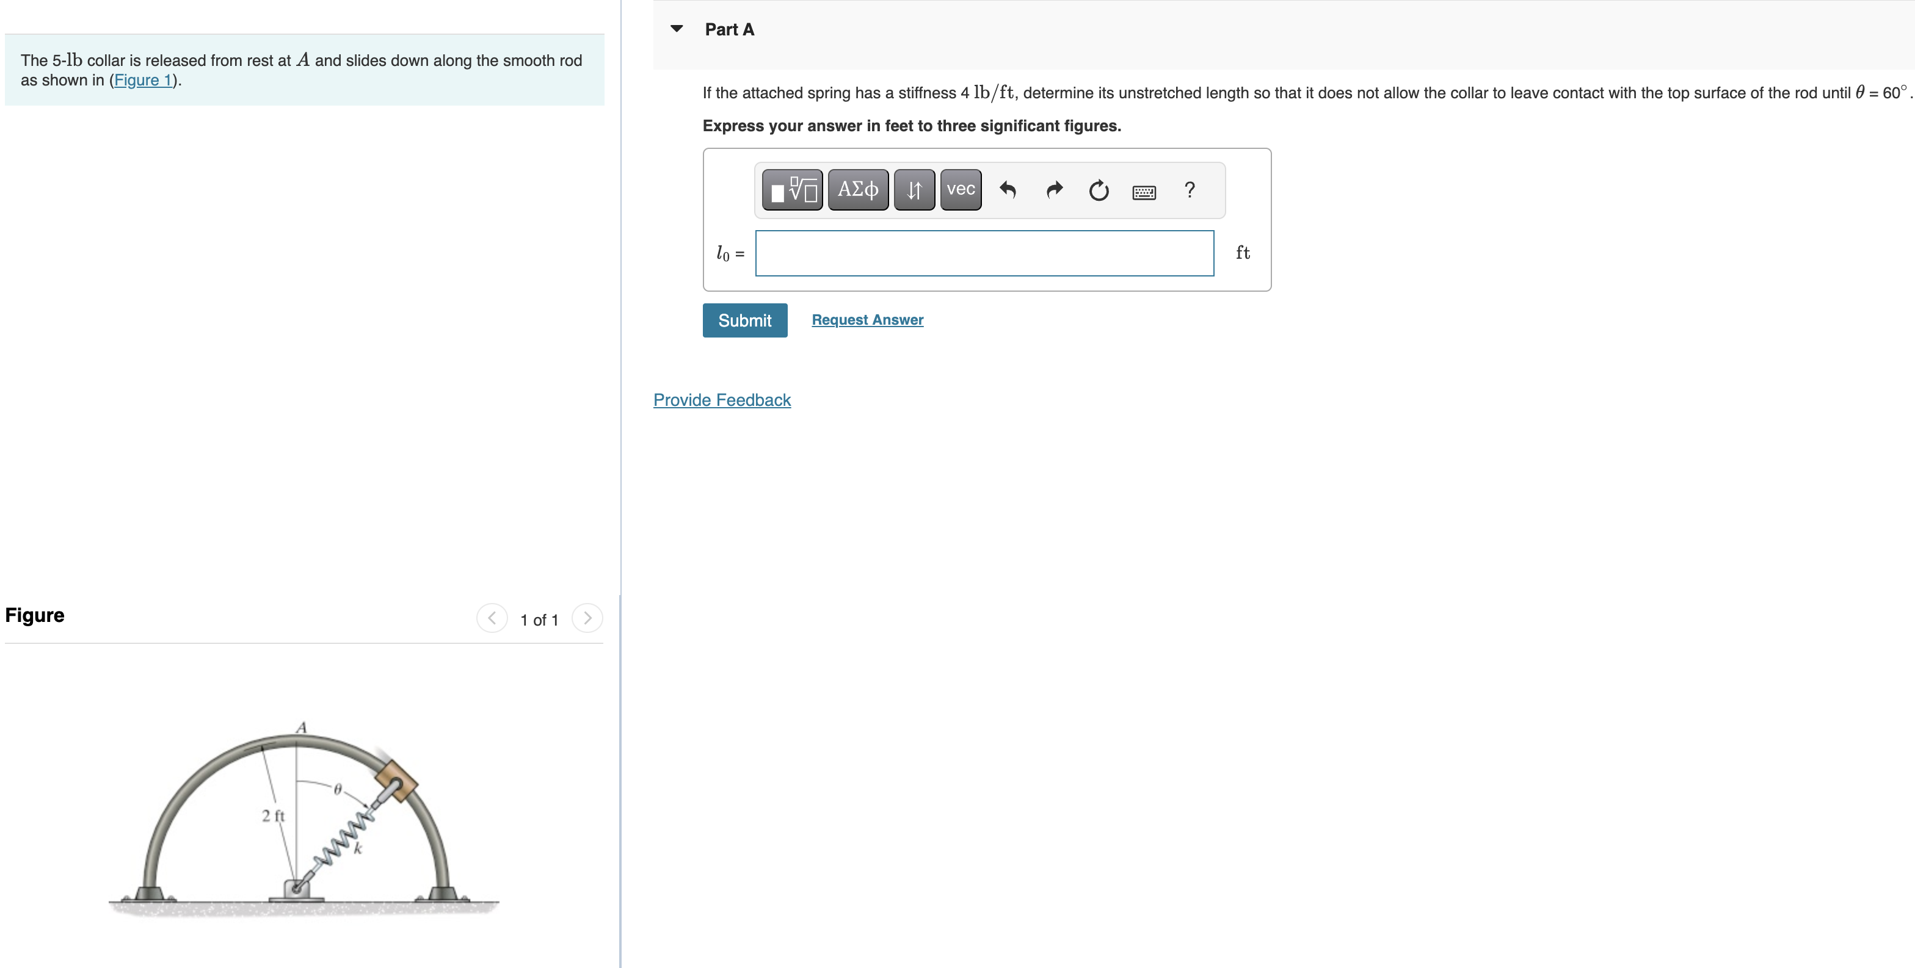This screenshot has width=1915, height=968.
Task: Click the collar and spring figure image
Action: pyautogui.click(x=303, y=817)
